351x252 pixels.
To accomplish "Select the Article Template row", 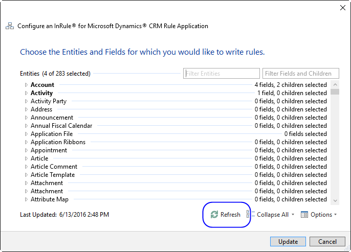I will (175, 175).
